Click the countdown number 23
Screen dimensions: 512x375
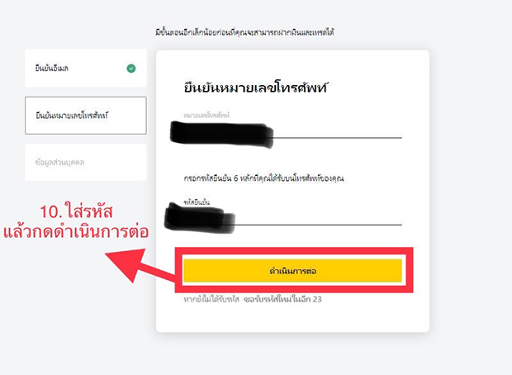(x=317, y=299)
